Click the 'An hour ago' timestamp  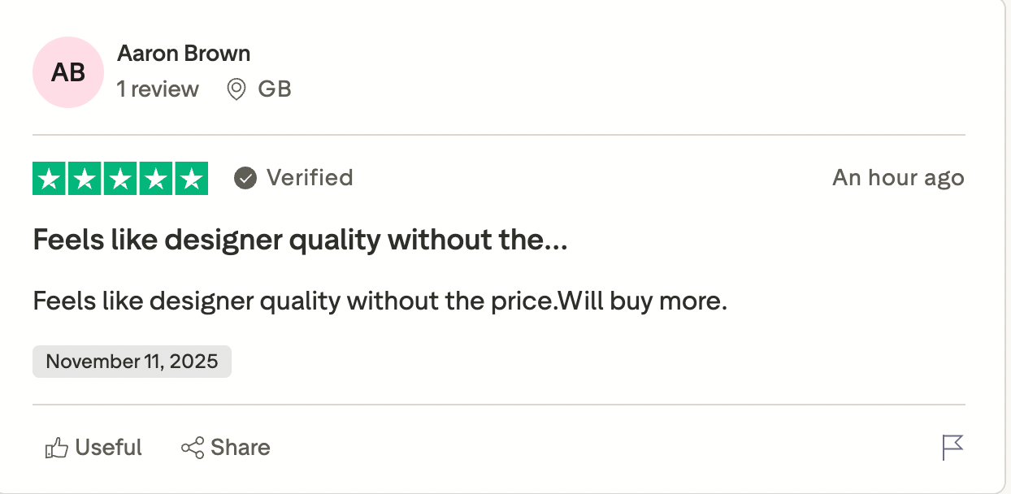[x=898, y=179]
